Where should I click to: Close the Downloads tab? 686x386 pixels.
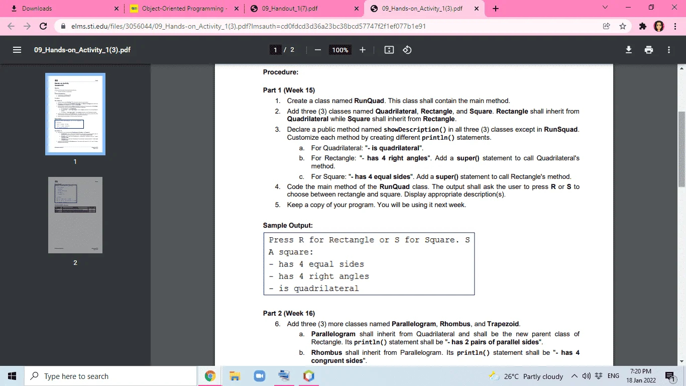(x=117, y=9)
